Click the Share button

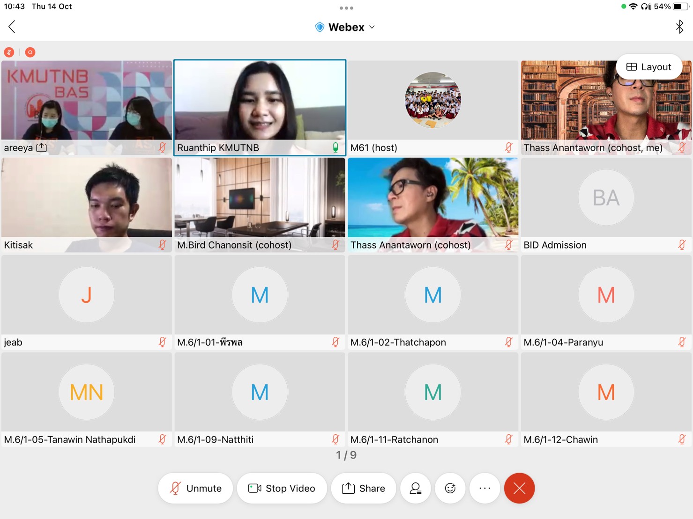click(364, 488)
